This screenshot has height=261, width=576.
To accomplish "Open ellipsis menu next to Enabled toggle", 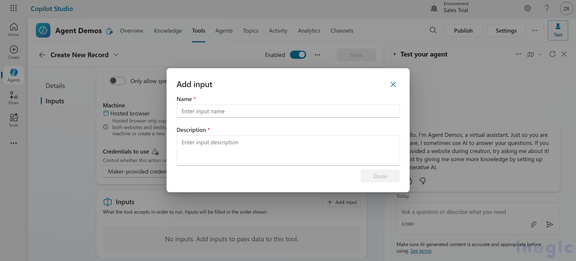I will [x=317, y=55].
